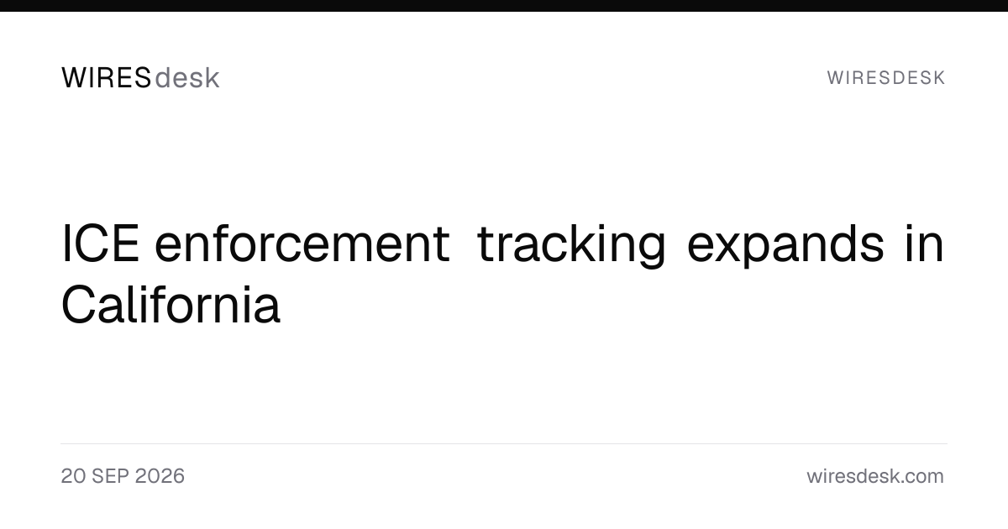Viewport: 1008px width, 529px height.
Task: Select the gray 'desk' part of logo
Action: pyautogui.click(x=187, y=78)
